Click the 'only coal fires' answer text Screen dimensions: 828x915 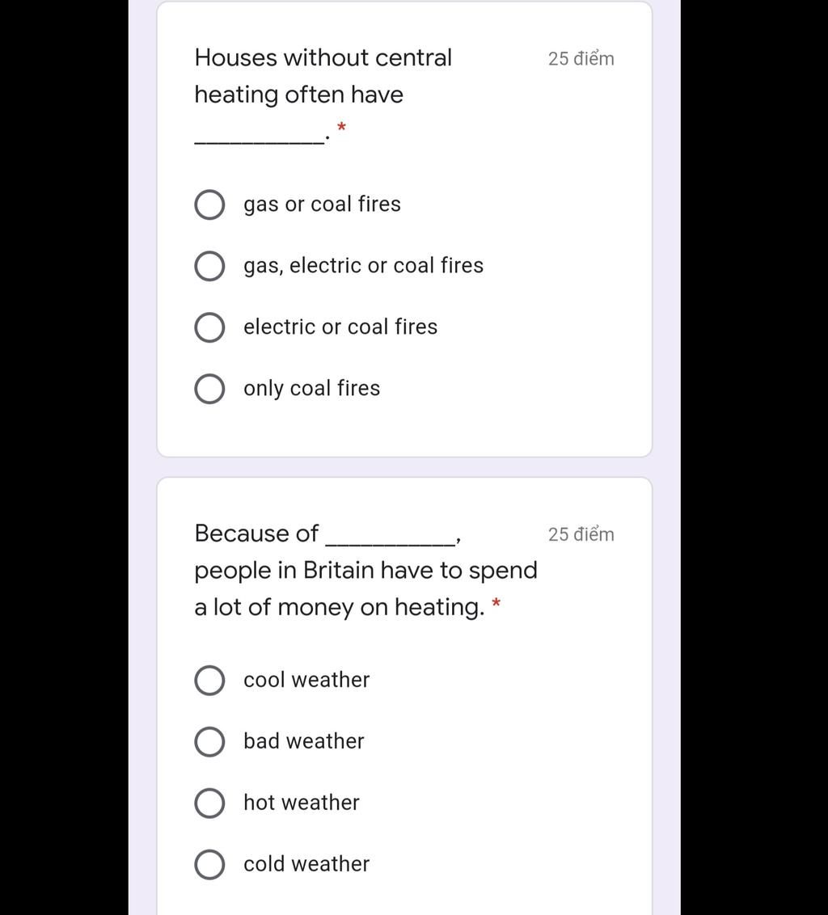312,389
